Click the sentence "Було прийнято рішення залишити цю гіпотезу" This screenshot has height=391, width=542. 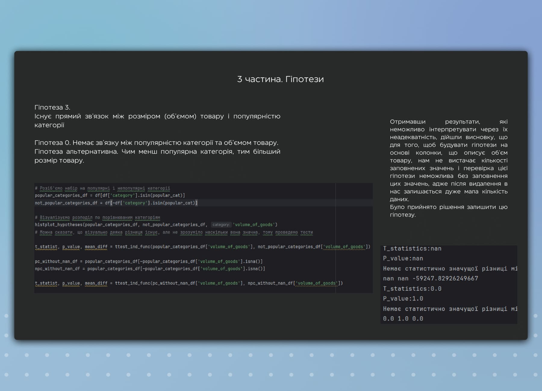449,211
